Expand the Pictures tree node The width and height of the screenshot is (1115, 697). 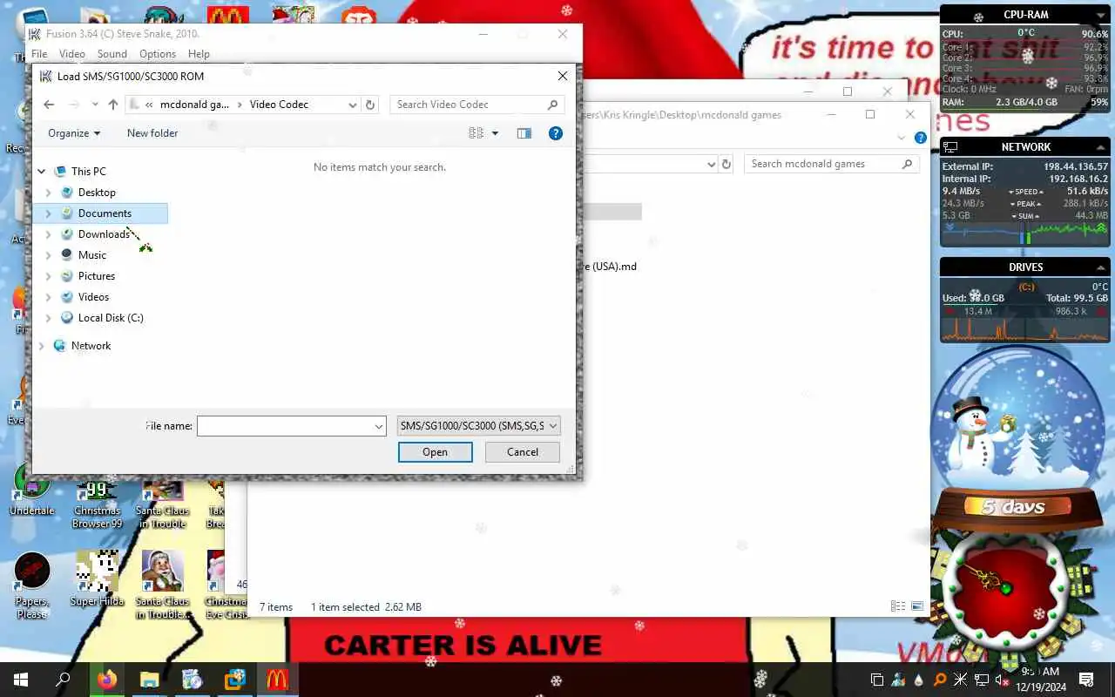pyautogui.click(x=49, y=276)
